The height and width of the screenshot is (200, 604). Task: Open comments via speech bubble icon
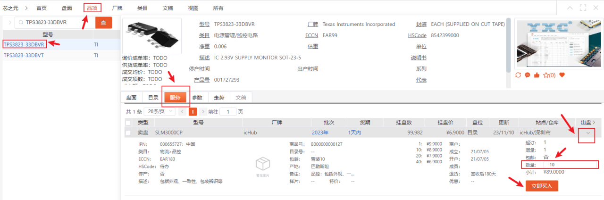click(528, 75)
